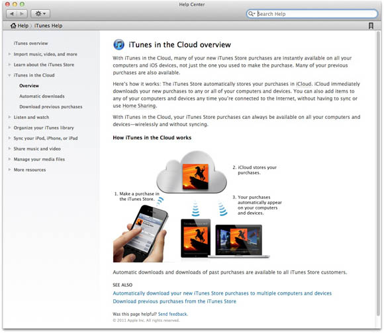Click the iPad illustration
384x333 pixels.
(195, 239)
